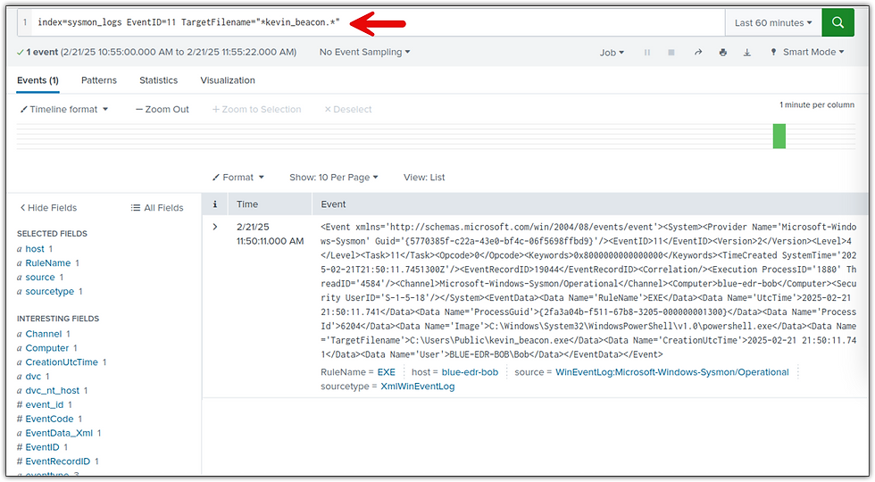Expand the event row details
875x482 pixels.
click(215, 227)
